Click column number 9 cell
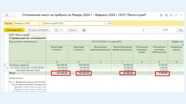Viewport: 186px width, 104px height. (x=159, y=62)
